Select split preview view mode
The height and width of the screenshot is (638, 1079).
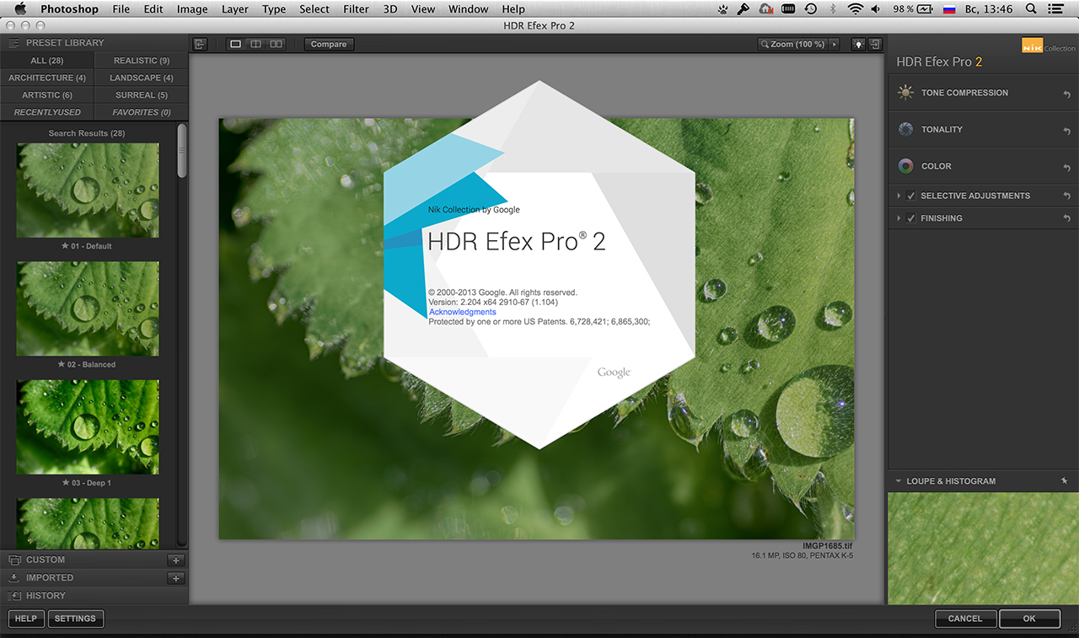(255, 44)
